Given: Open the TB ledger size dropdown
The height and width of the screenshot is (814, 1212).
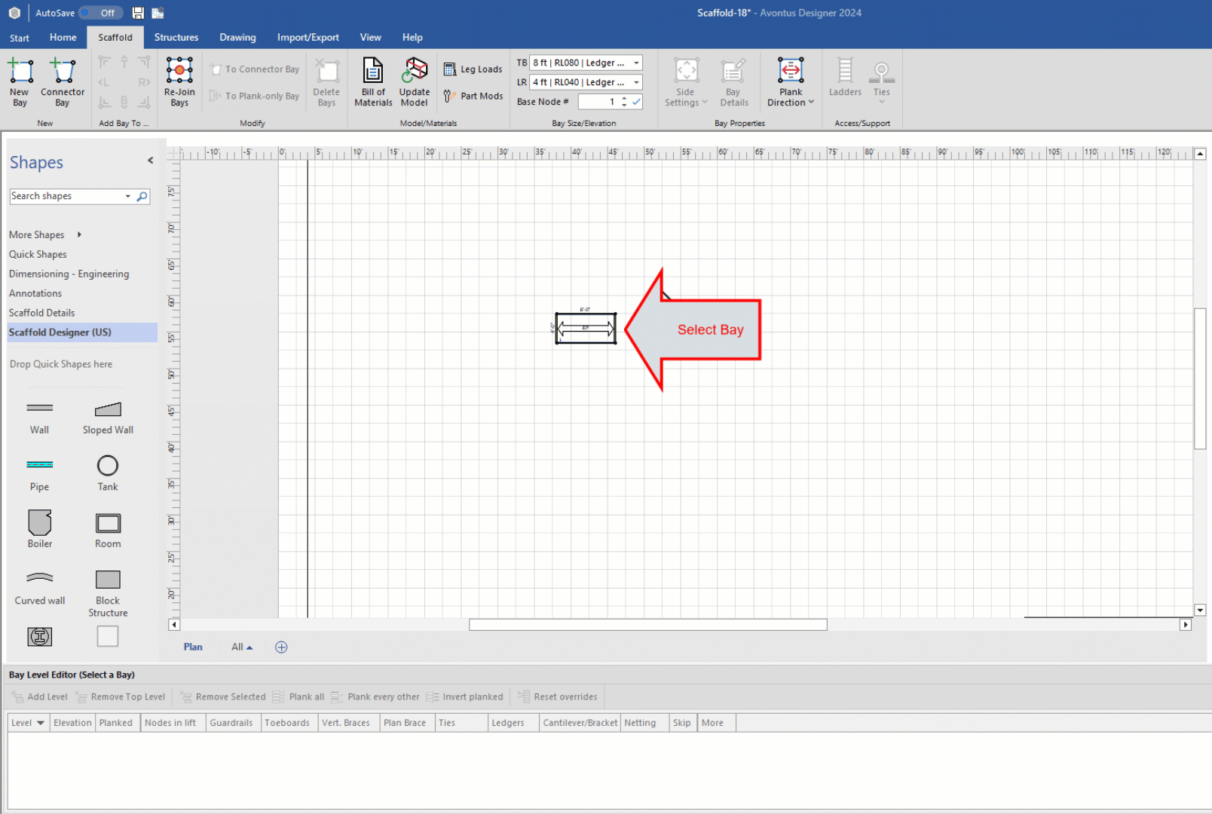Looking at the screenshot, I should coord(636,63).
